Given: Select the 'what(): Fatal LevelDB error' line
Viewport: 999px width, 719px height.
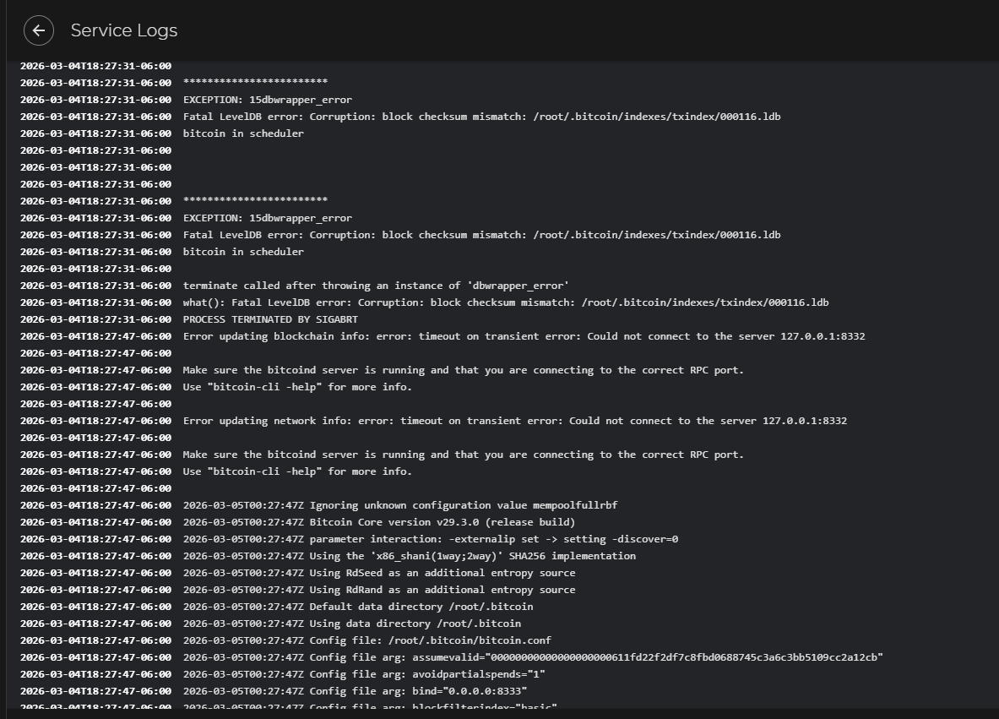Looking at the screenshot, I should [505, 302].
